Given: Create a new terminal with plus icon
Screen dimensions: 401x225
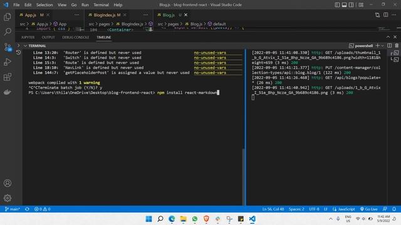Looking at the screenshot, I should 377,46.
